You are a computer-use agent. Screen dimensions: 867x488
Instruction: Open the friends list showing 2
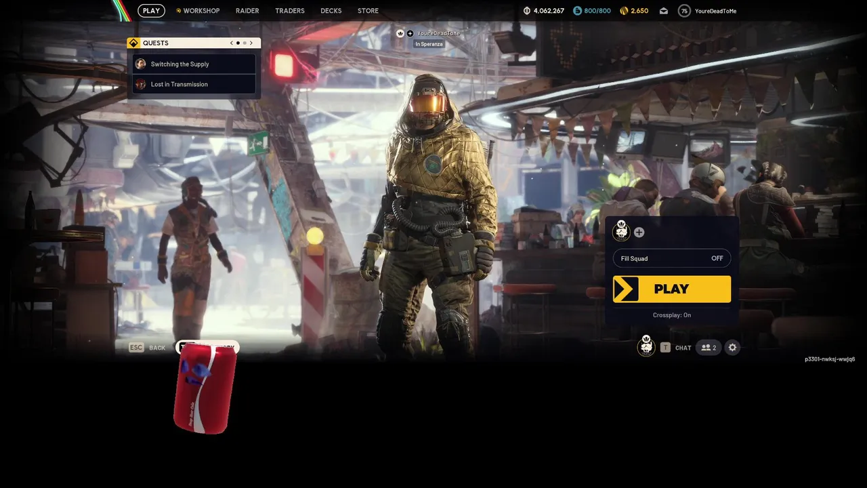(709, 348)
